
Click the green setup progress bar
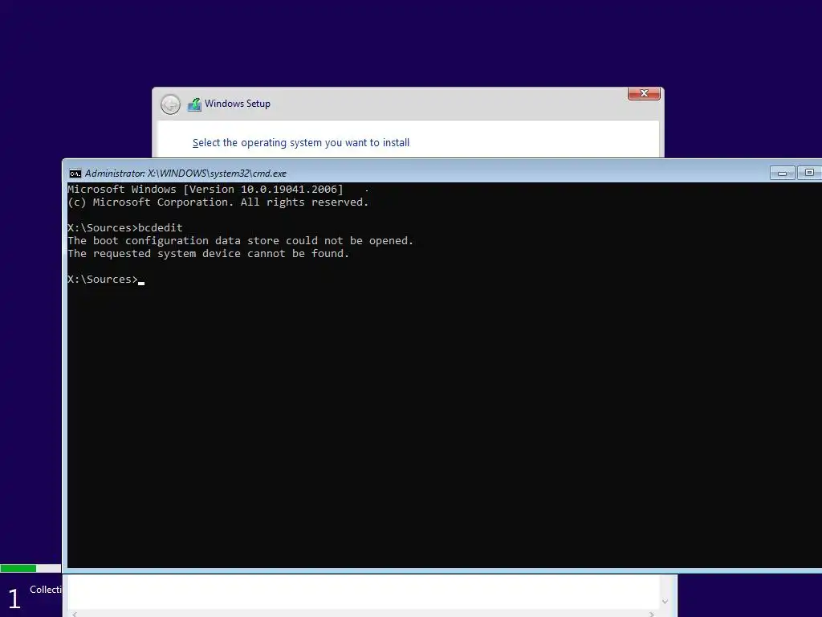[x=31, y=568]
